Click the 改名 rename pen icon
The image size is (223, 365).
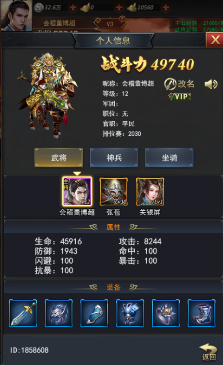coord(170,84)
